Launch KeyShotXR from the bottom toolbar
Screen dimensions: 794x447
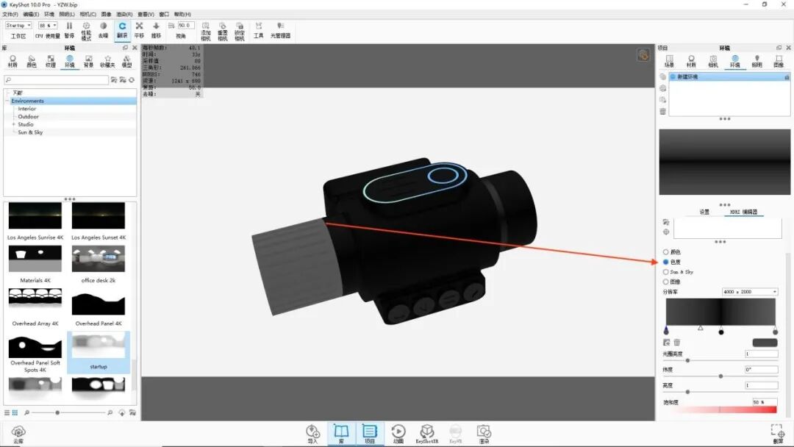coord(427,432)
